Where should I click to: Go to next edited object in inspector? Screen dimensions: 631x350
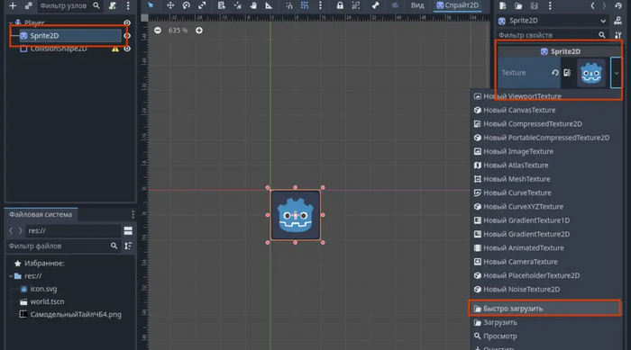tap(604, 5)
